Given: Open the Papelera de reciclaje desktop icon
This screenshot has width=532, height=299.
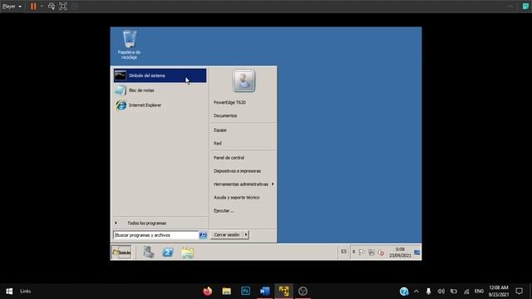Looking at the screenshot, I should tap(130, 45).
